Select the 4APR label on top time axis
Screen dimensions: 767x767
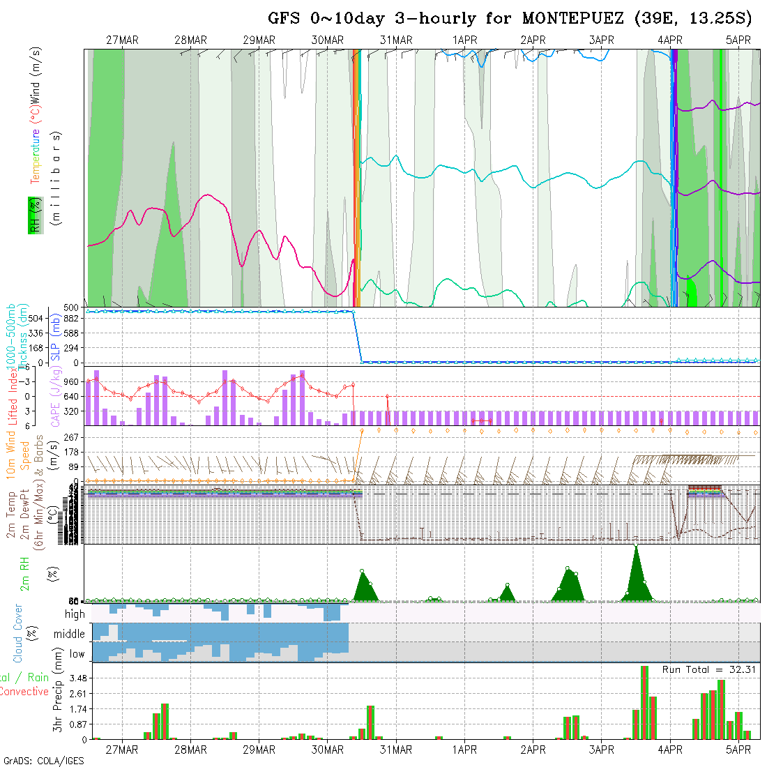pos(670,40)
